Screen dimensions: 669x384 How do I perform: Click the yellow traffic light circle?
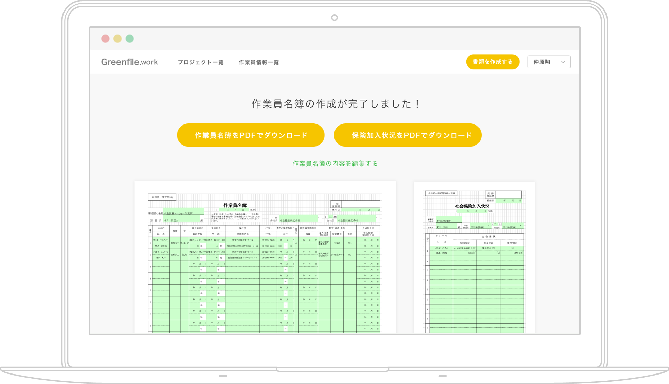(x=117, y=38)
